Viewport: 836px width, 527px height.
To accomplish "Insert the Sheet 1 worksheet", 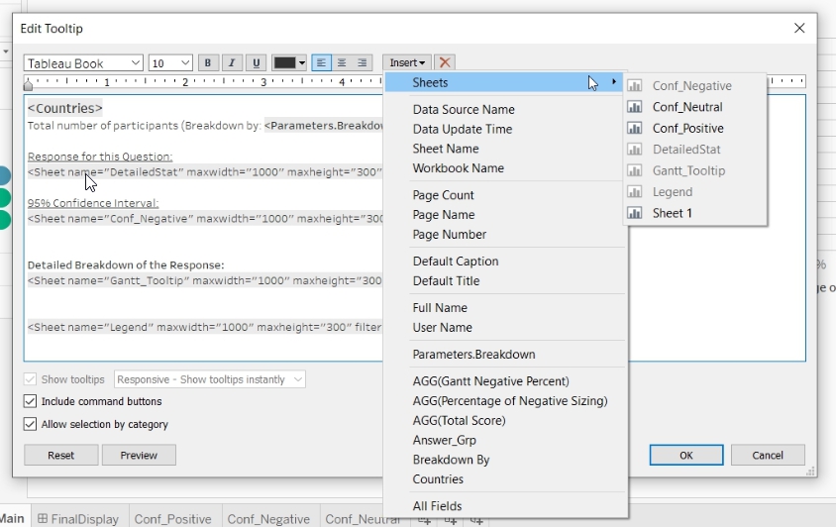I will (672, 213).
